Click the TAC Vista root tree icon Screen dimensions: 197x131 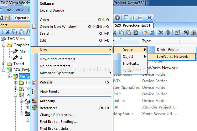[x=3, y=39]
